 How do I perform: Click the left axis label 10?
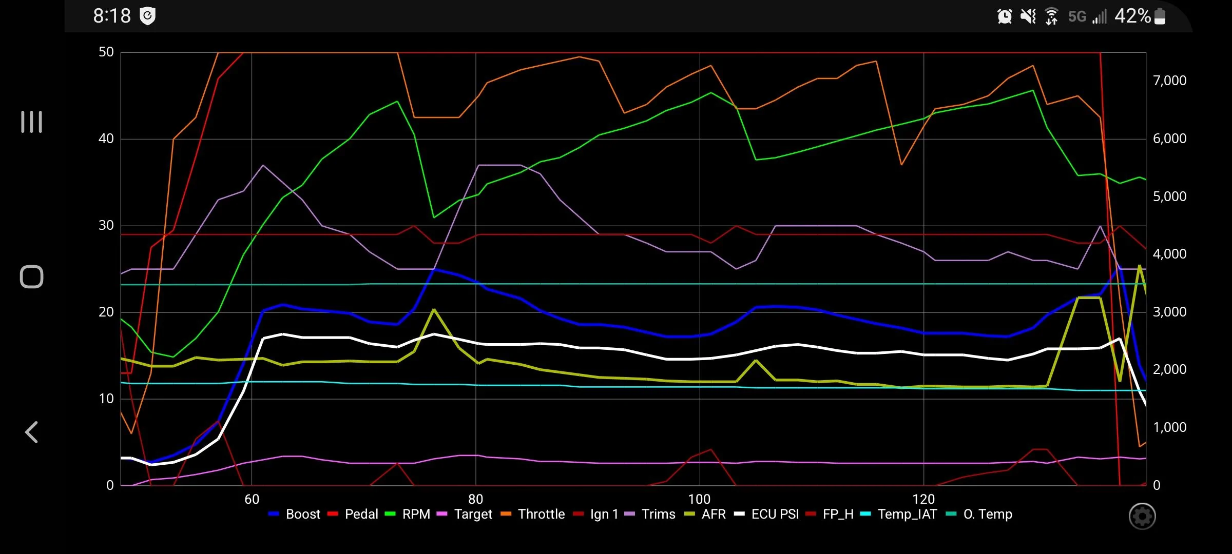[106, 399]
